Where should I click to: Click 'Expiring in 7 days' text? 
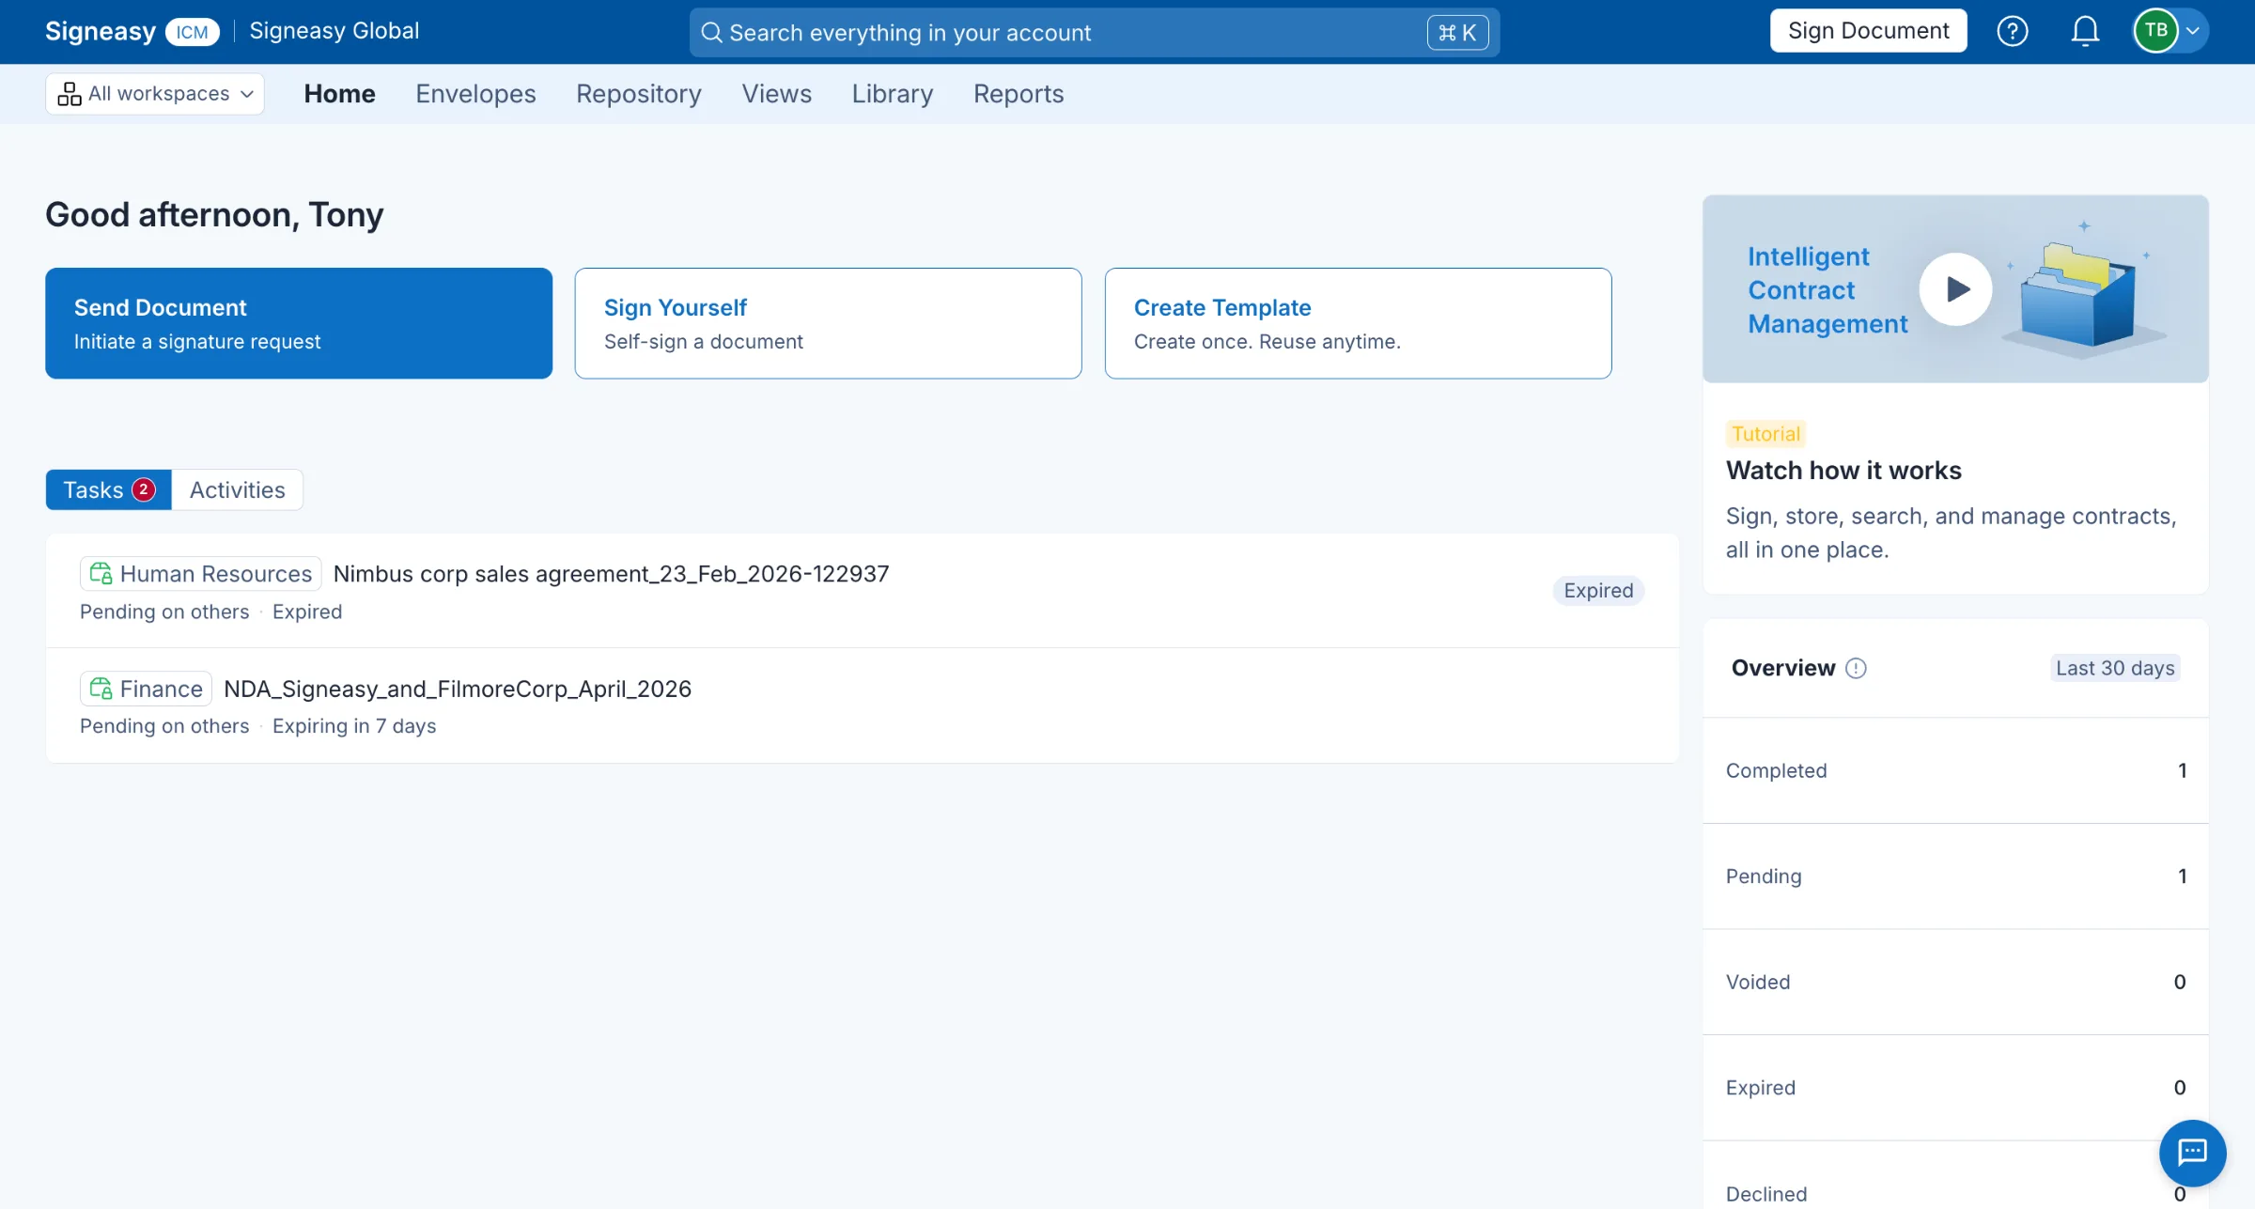coord(354,726)
